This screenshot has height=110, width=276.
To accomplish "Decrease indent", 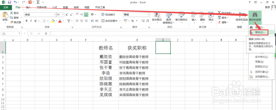I will click(92, 21).
